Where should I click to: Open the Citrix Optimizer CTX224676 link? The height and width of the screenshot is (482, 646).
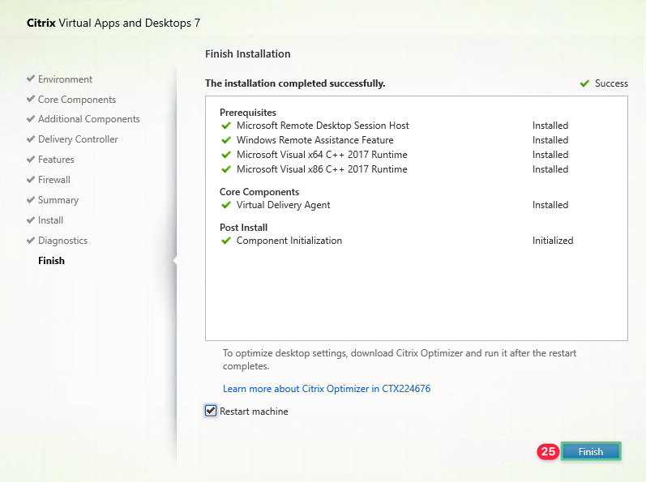click(326, 389)
